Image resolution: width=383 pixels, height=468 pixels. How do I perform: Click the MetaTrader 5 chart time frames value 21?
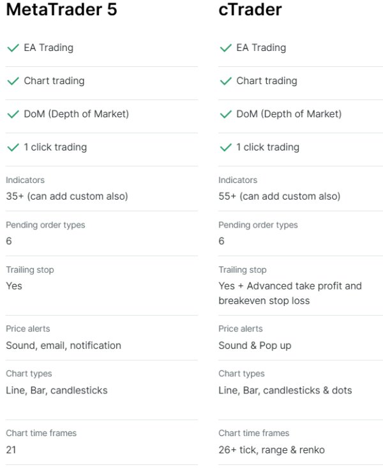click(x=11, y=450)
